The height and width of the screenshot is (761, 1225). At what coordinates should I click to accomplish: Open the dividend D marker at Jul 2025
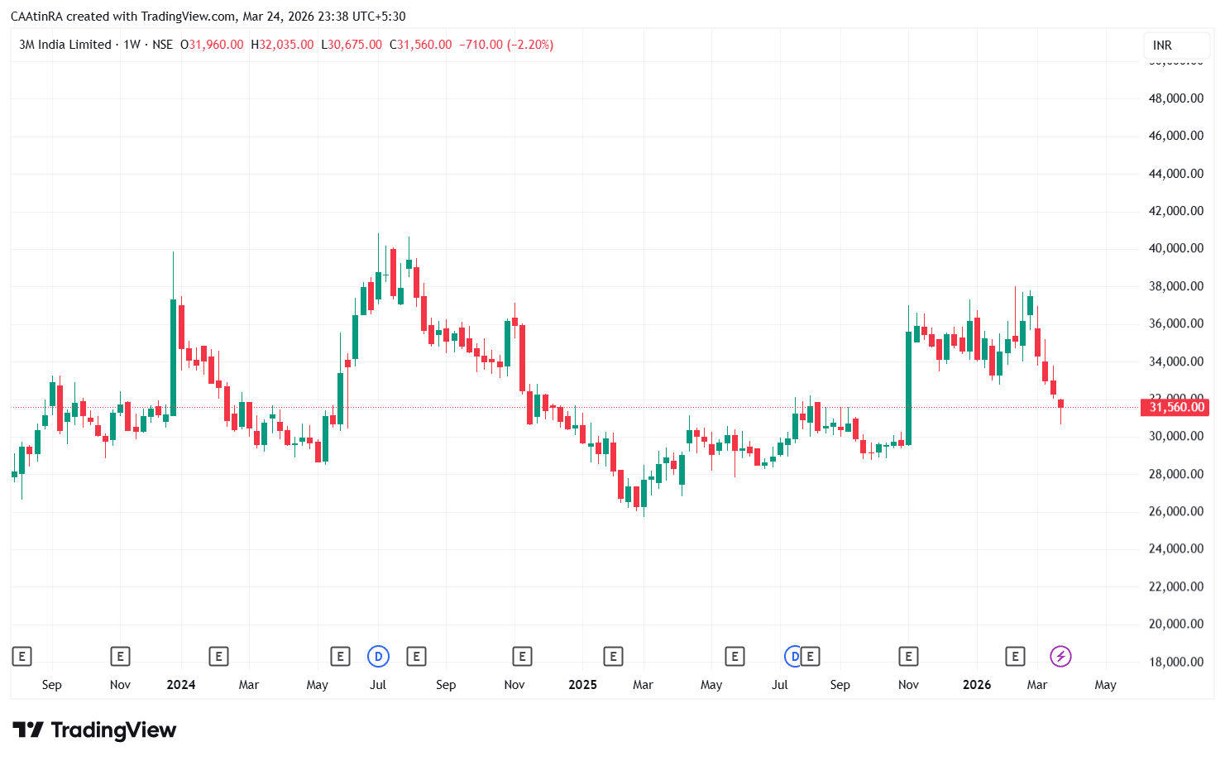tap(792, 657)
